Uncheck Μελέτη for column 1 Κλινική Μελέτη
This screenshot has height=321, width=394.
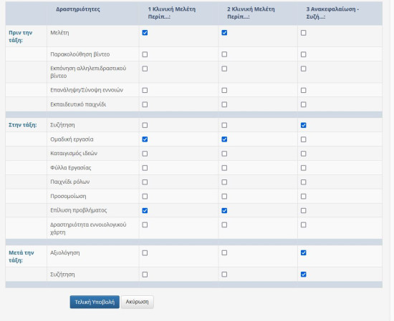145,33
